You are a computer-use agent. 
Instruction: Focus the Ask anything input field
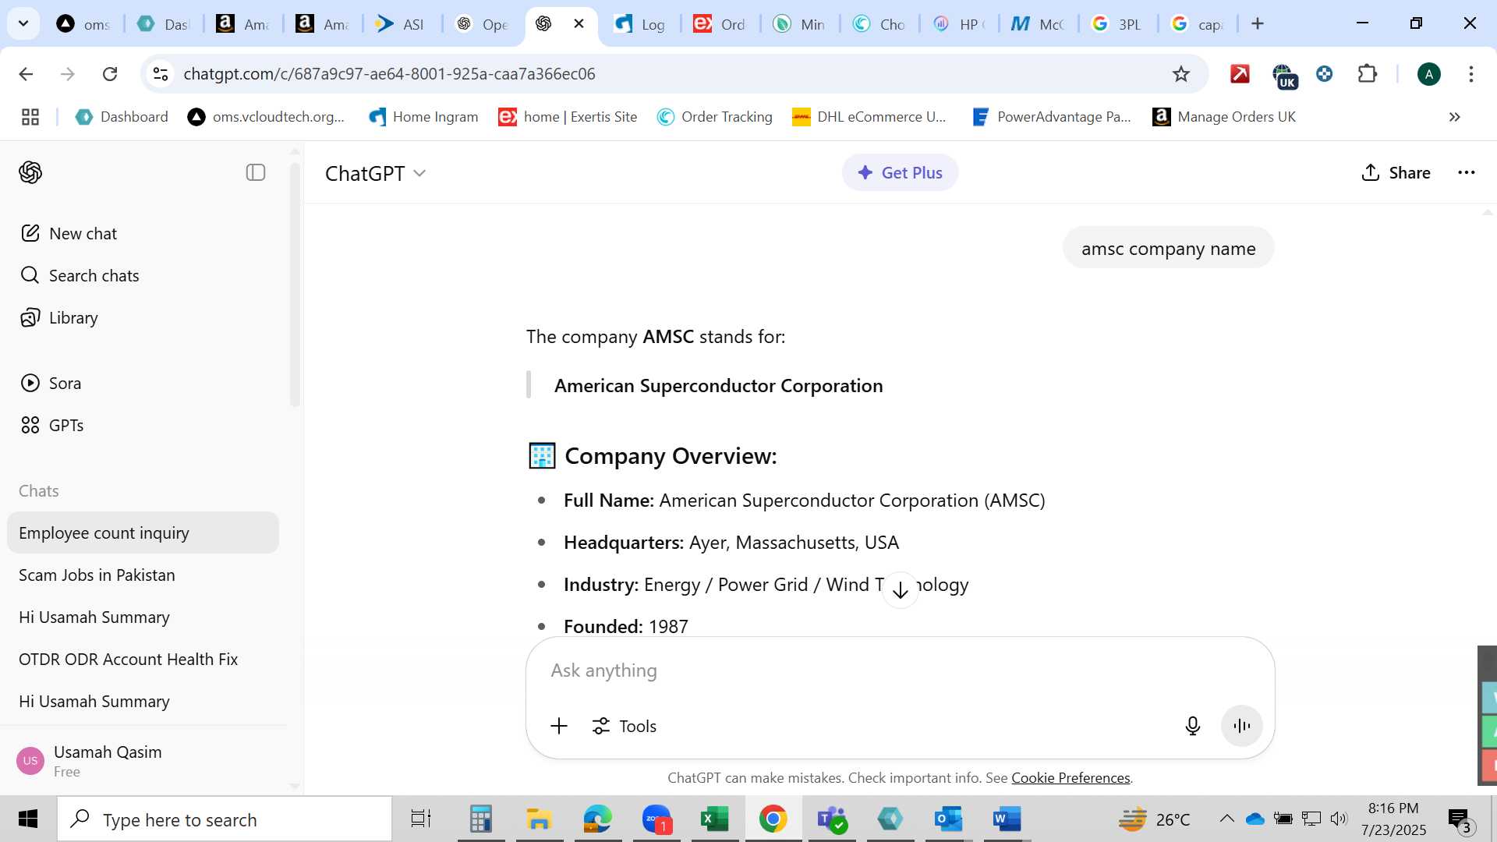900,670
